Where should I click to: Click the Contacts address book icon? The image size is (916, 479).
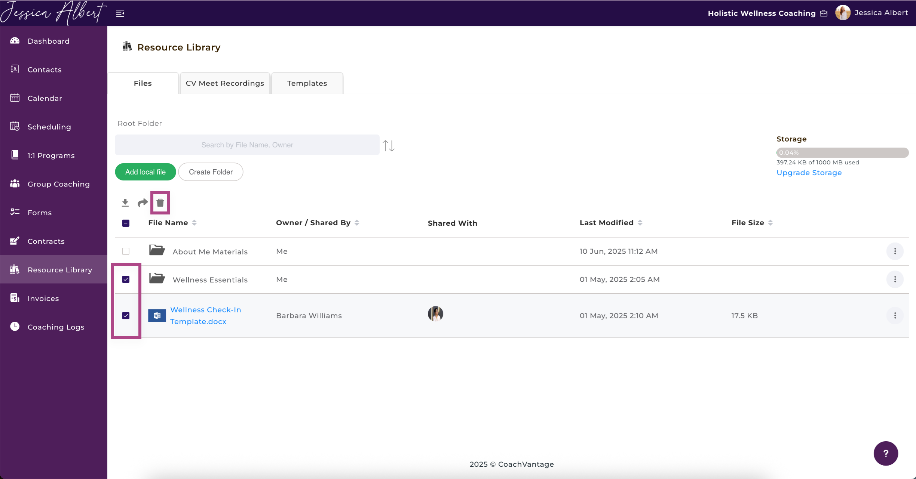[15, 69]
